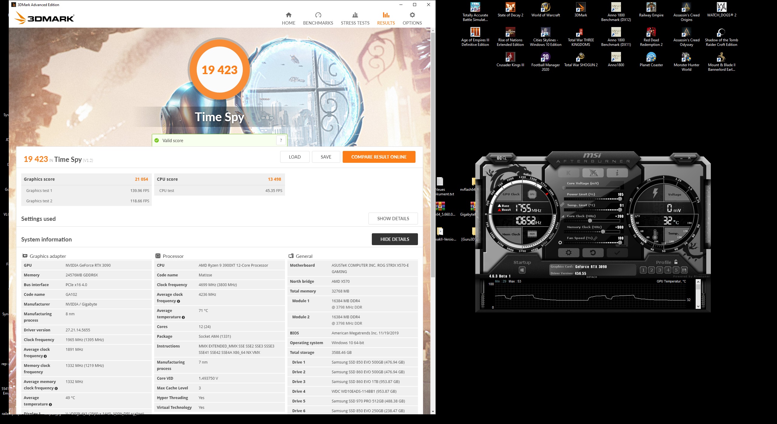Open Afterburner settings gear button
The height and width of the screenshot is (424, 777).
(x=568, y=253)
